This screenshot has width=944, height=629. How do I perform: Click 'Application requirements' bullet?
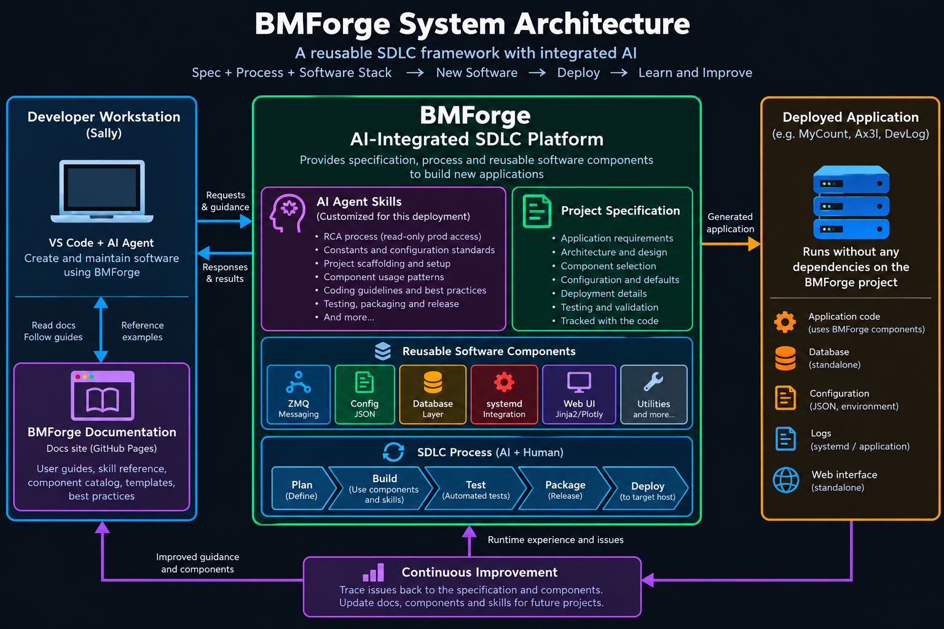tap(617, 238)
